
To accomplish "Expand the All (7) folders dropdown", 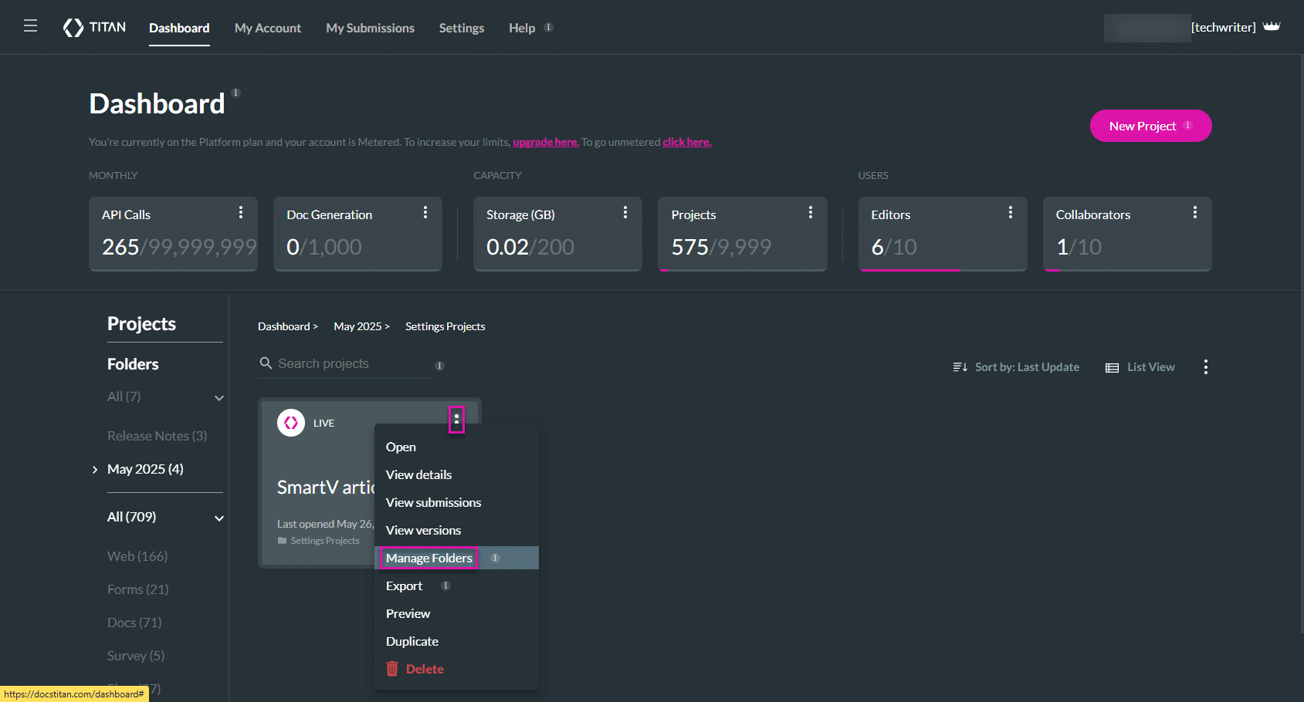I will click(x=219, y=398).
